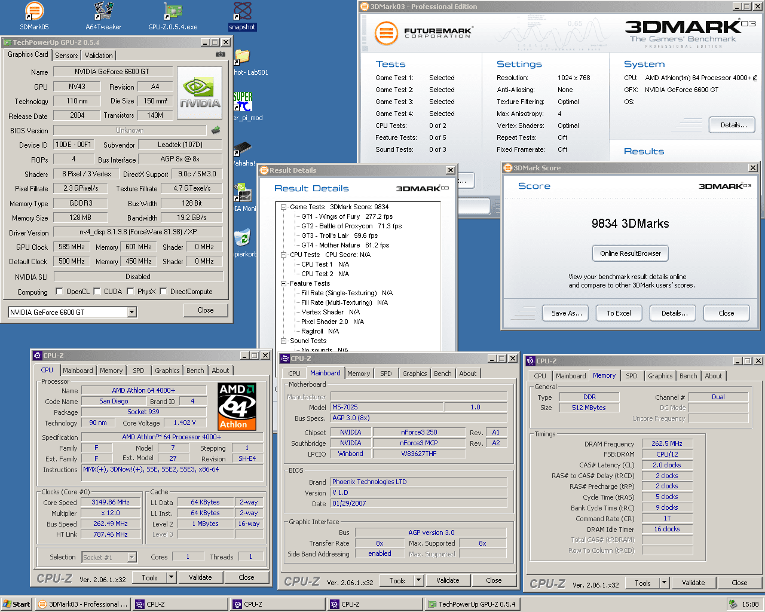The width and height of the screenshot is (765, 612).
Task: Open SPD tab in left CPU-Z window
Action: (x=139, y=371)
